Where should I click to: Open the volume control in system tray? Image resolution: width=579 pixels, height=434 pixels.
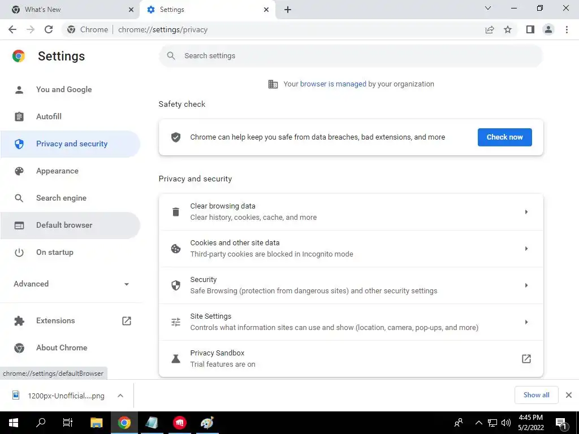tap(506, 423)
